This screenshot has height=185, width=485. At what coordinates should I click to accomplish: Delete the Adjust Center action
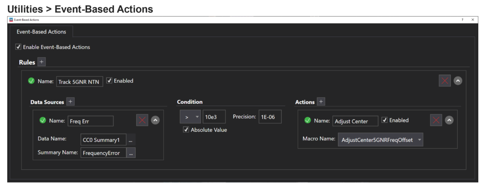436,120
